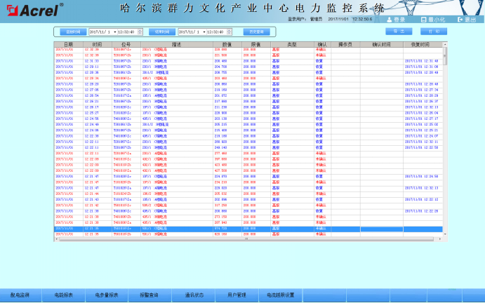This screenshot has height=303, width=485.
Task: Click the table's scroll-down arrow
Action: point(445,234)
